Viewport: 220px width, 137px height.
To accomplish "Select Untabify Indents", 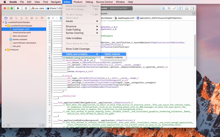I will click(113, 58).
